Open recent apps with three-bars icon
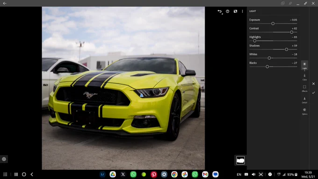The height and width of the screenshot is (179, 318). [x=16, y=174]
